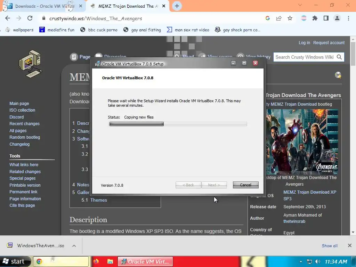356x267 pixels.
Task: Click the Google icon in the address bar
Action: pyautogui.click(x=268, y=18)
